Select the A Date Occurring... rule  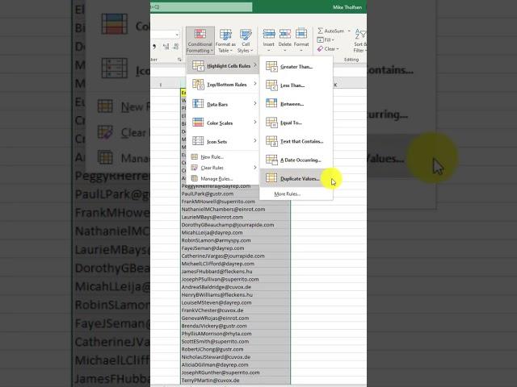coord(296,160)
